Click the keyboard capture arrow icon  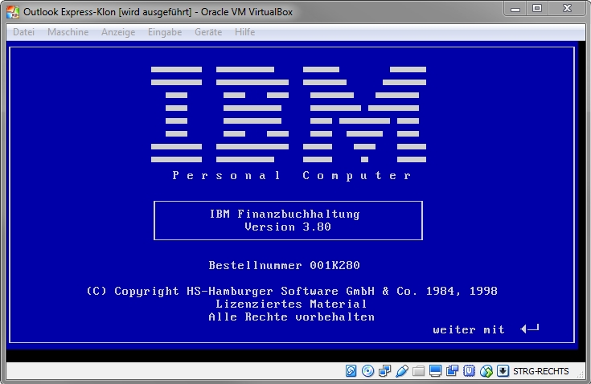tap(503, 371)
